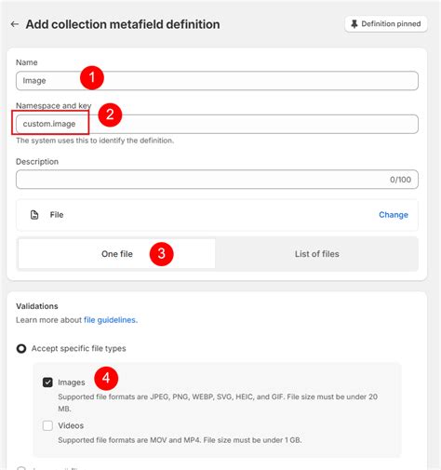Screen dimensions: 441x470
Task: Focus the Name input field
Action: (217, 81)
